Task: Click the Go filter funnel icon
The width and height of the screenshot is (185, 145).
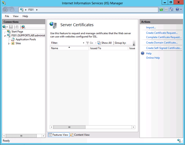Action: click(x=87, y=43)
